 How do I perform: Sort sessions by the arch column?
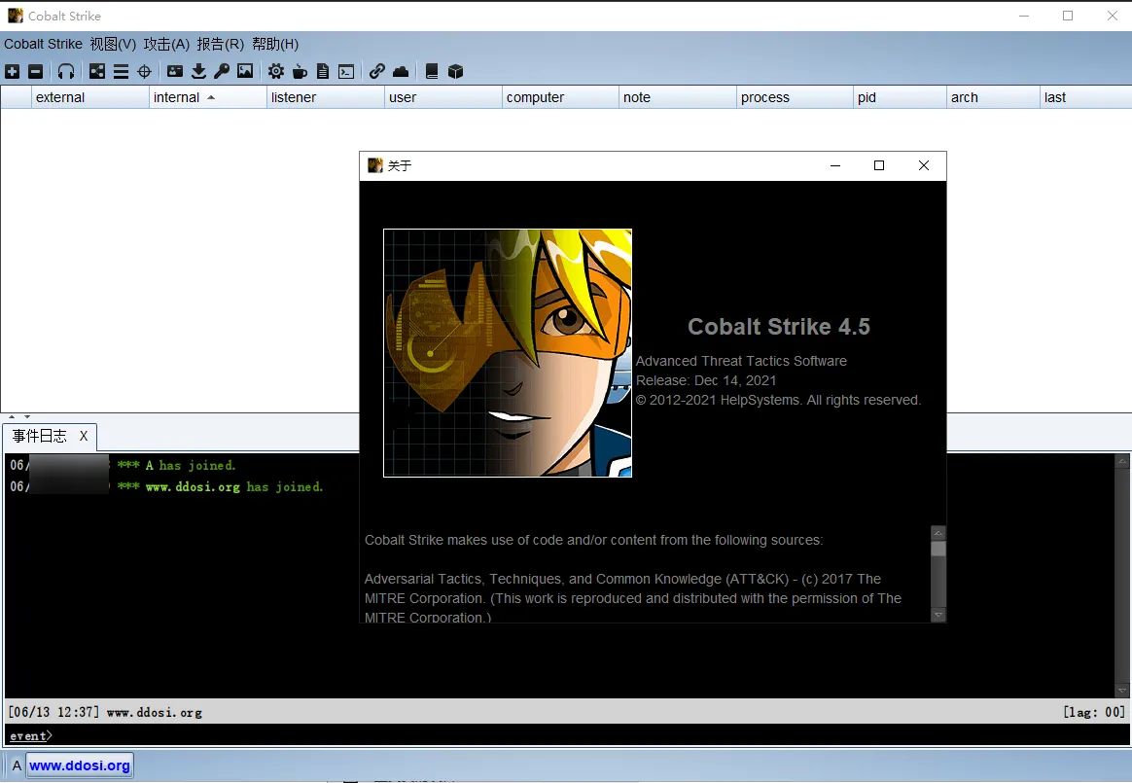[x=993, y=97]
